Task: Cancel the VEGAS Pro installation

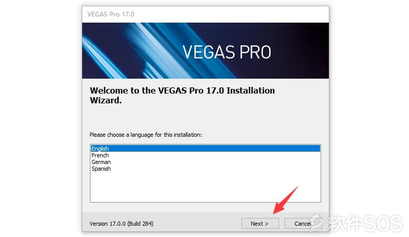Action: (303, 224)
